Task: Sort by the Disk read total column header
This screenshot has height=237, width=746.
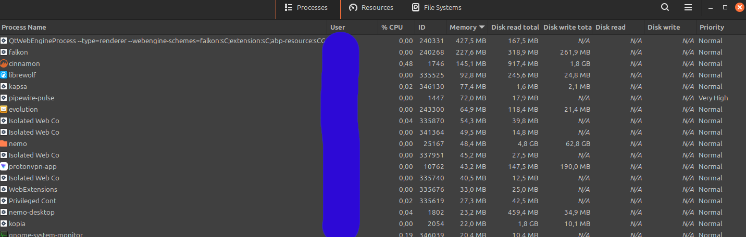Action: coord(515,27)
